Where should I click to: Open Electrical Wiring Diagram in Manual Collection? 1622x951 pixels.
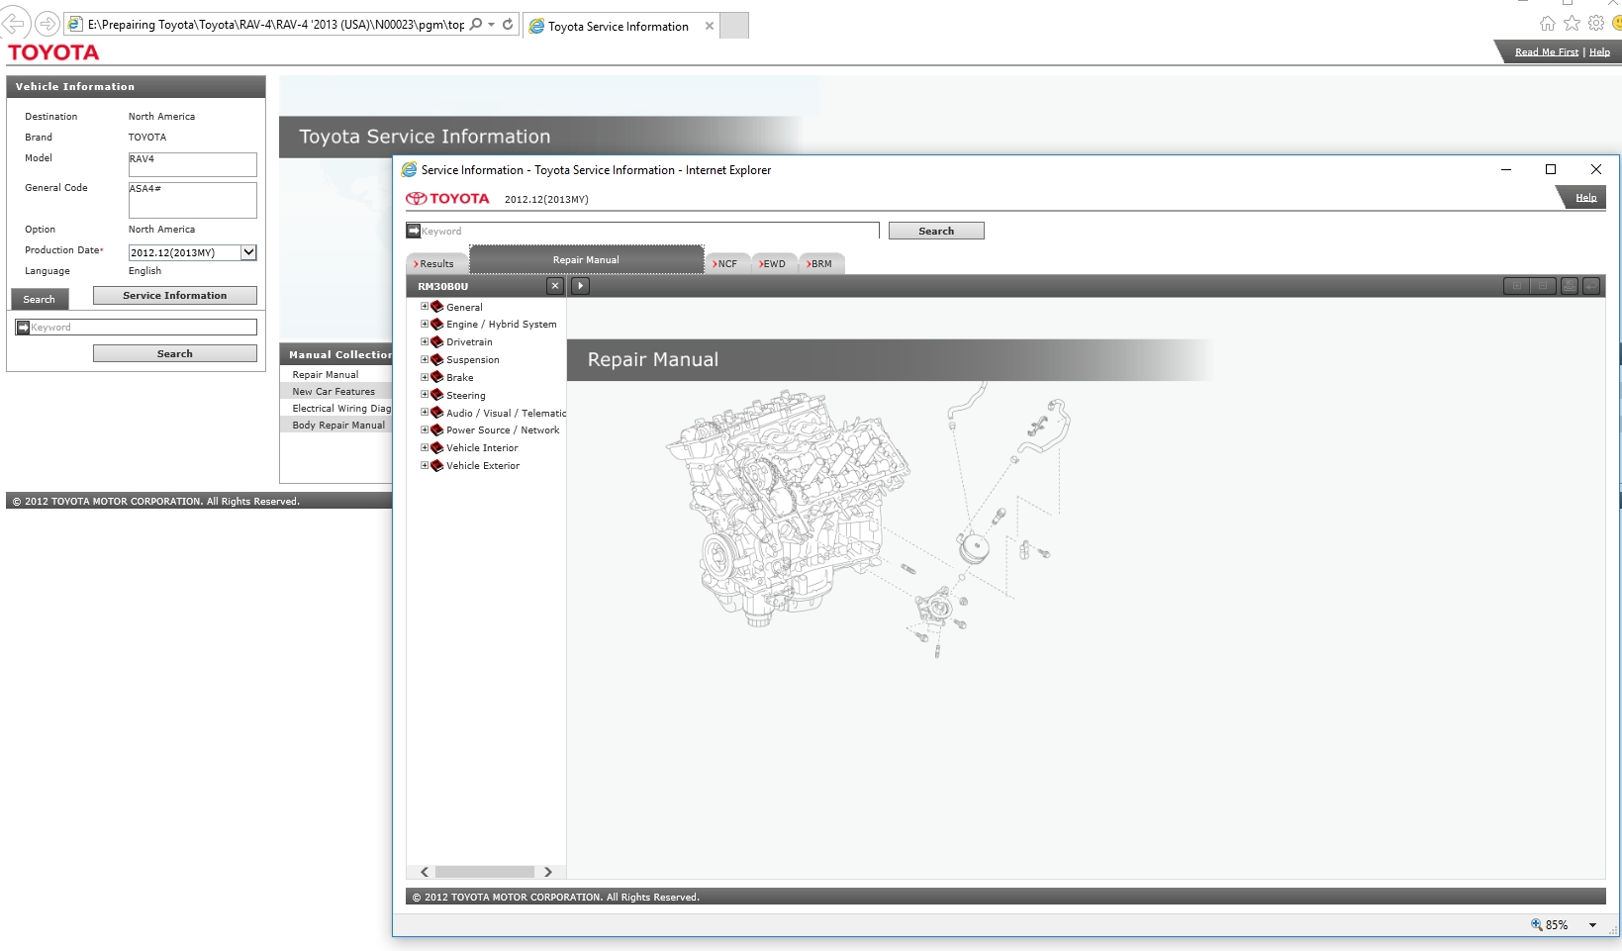coord(341,409)
